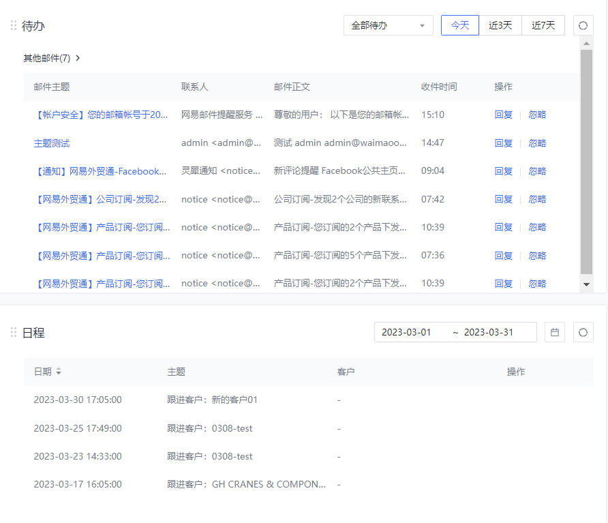608x523 pixels.
Task: Open the 【帐户安全】 email subject
Action: [x=101, y=115]
